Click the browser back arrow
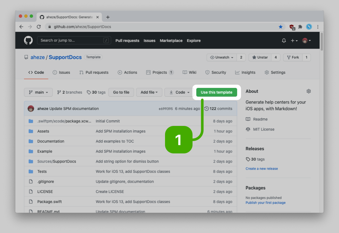339x233 pixels. coord(21,27)
